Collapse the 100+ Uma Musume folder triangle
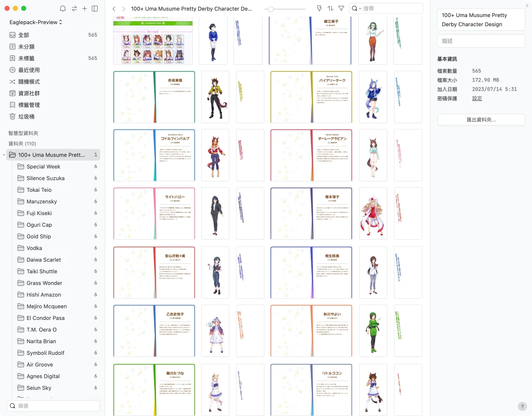 4,155
